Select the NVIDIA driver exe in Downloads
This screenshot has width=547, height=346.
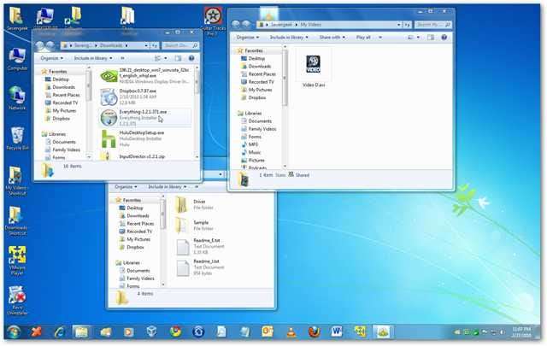[x=146, y=76]
